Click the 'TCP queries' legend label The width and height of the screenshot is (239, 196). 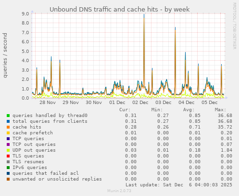(x=28, y=139)
